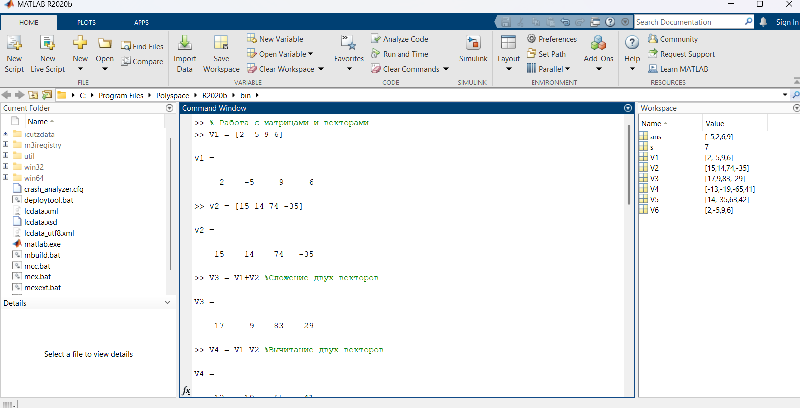This screenshot has width=800, height=408.
Task: Click Save Workspace
Action: (221, 54)
